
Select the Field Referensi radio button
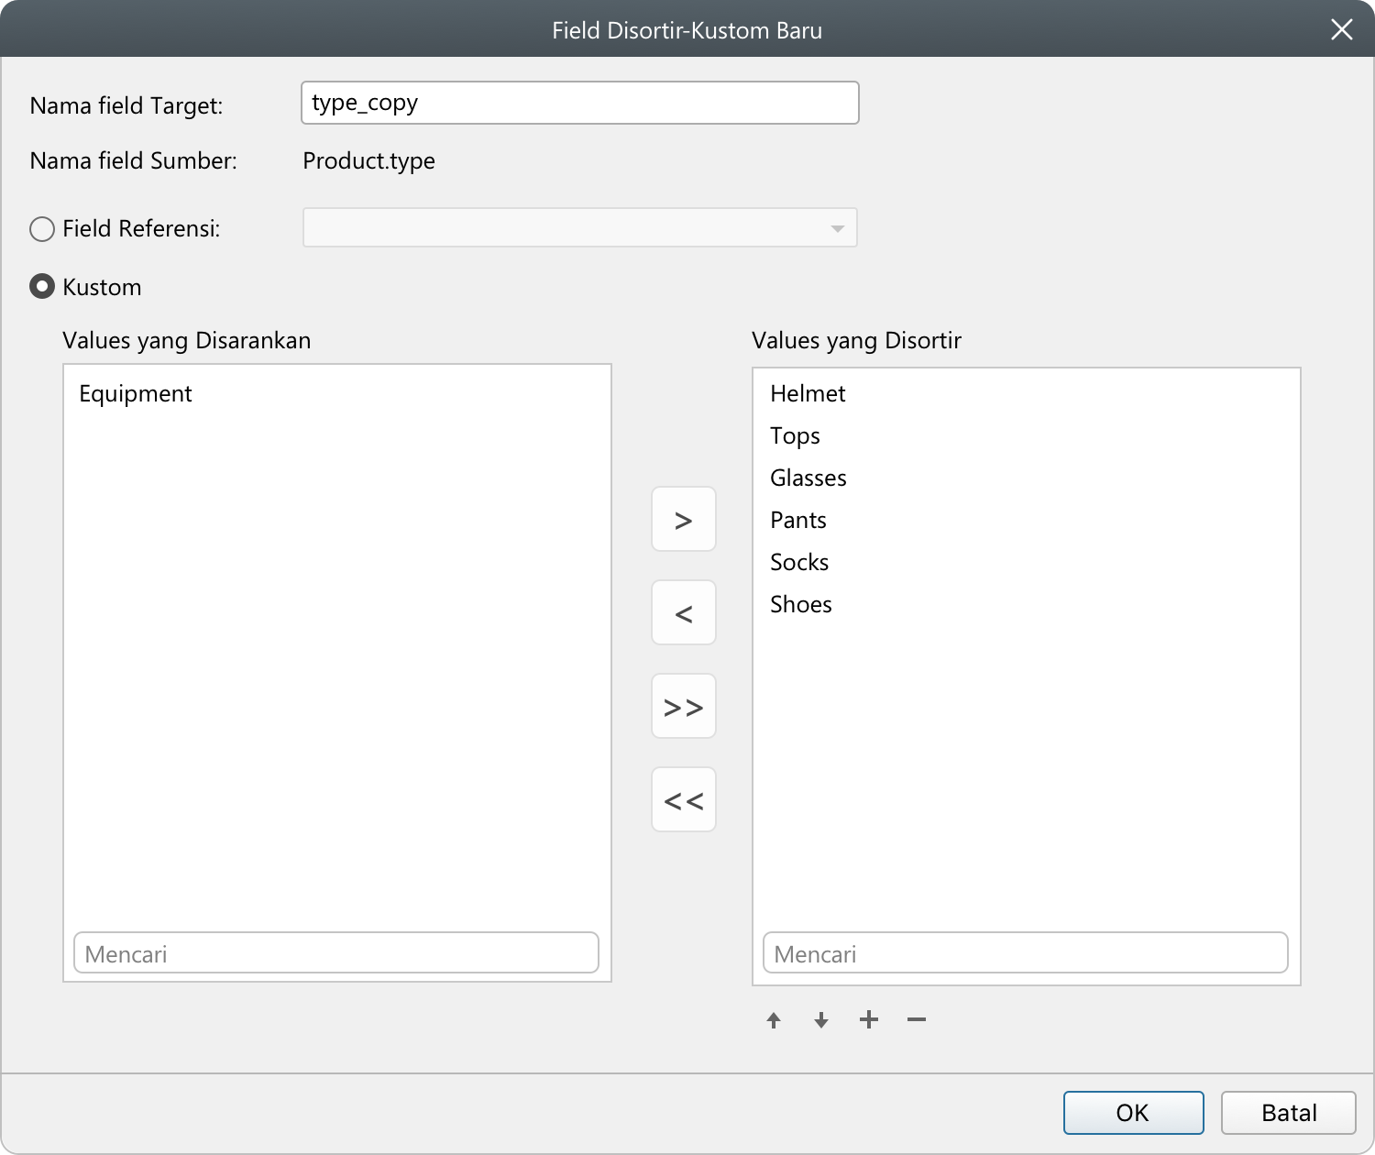pyautogui.click(x=42, y=229)
